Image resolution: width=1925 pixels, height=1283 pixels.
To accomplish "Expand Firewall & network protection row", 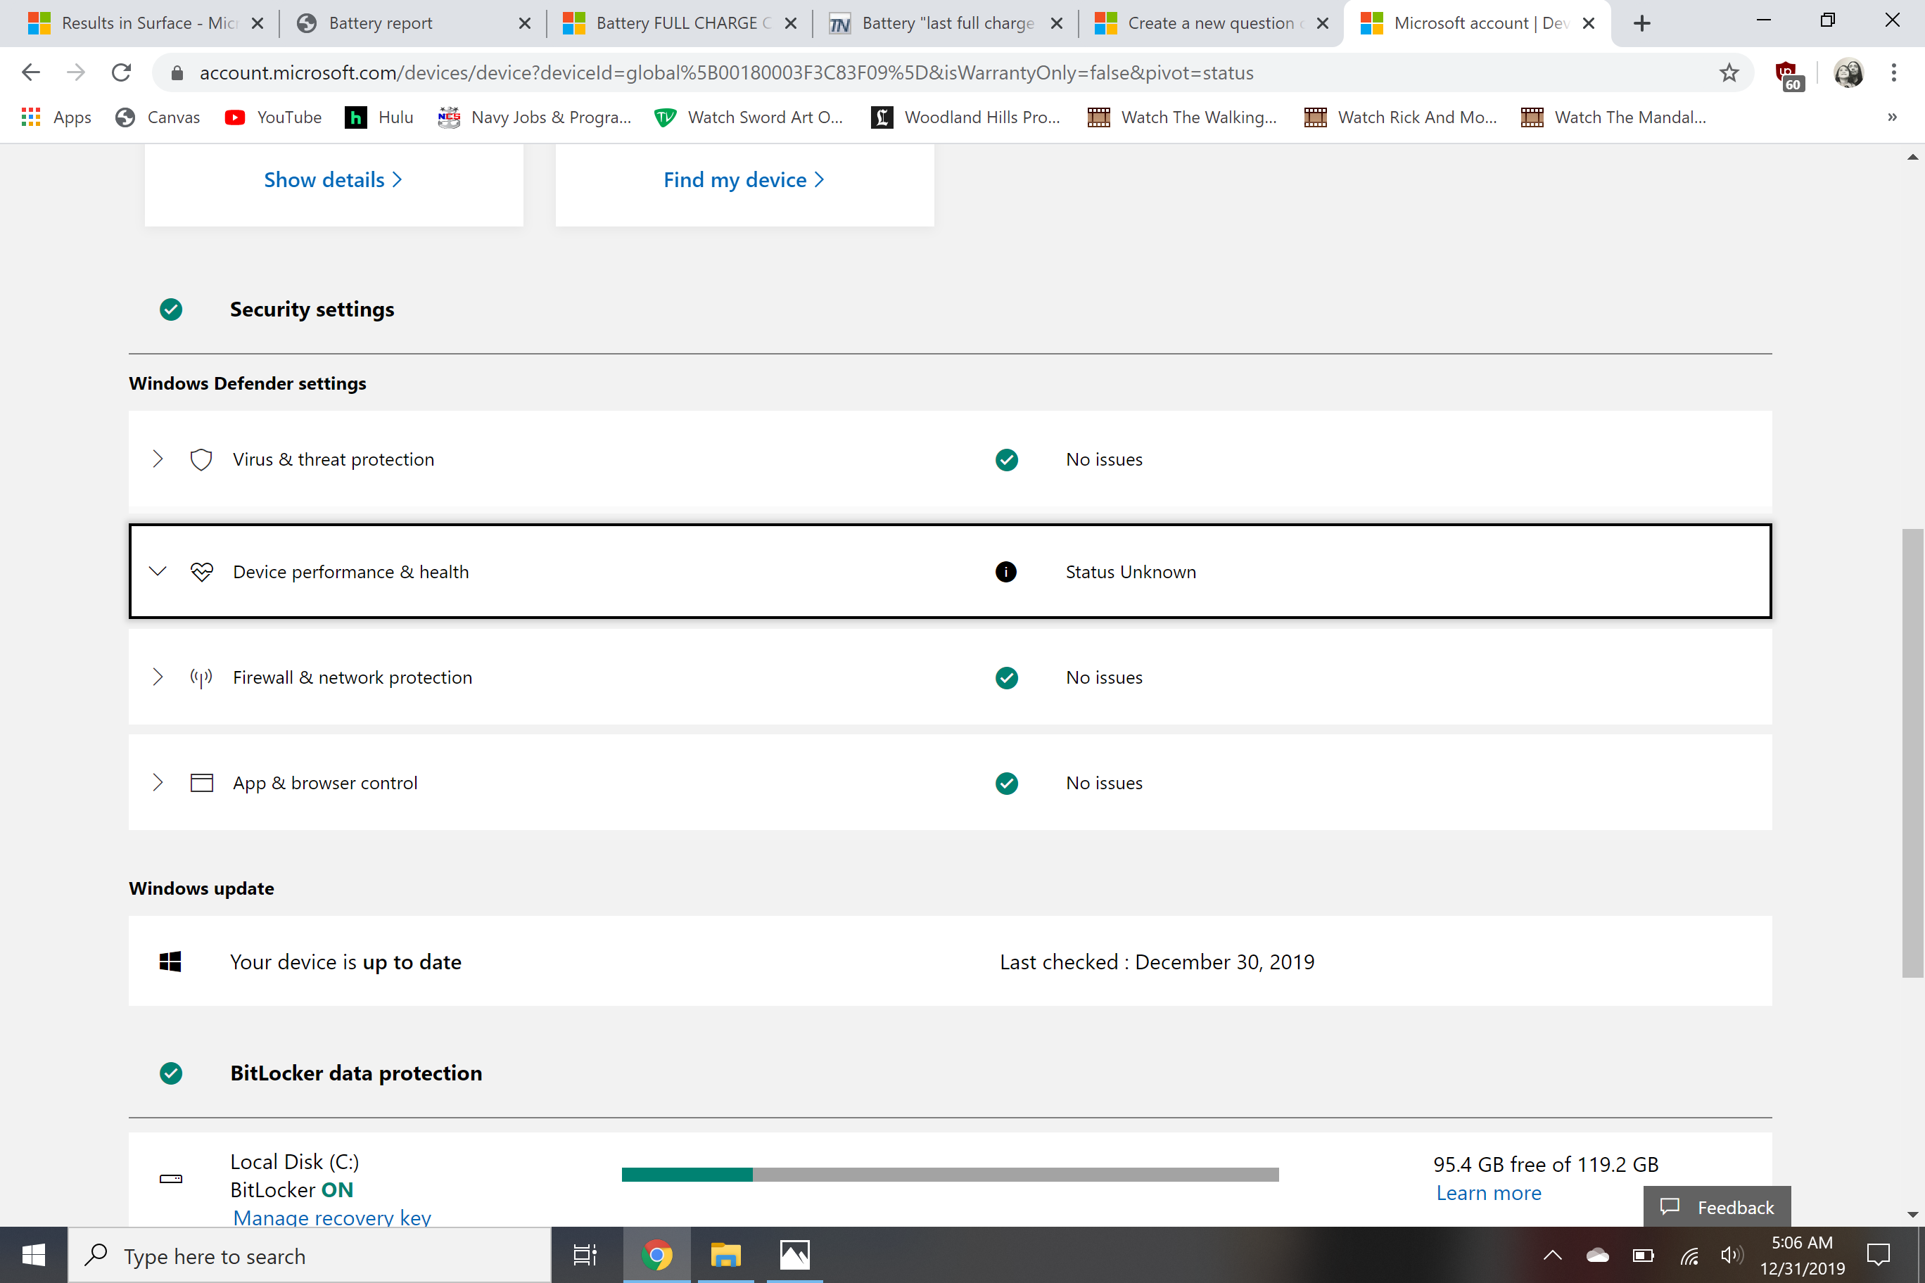I will 158,677.
